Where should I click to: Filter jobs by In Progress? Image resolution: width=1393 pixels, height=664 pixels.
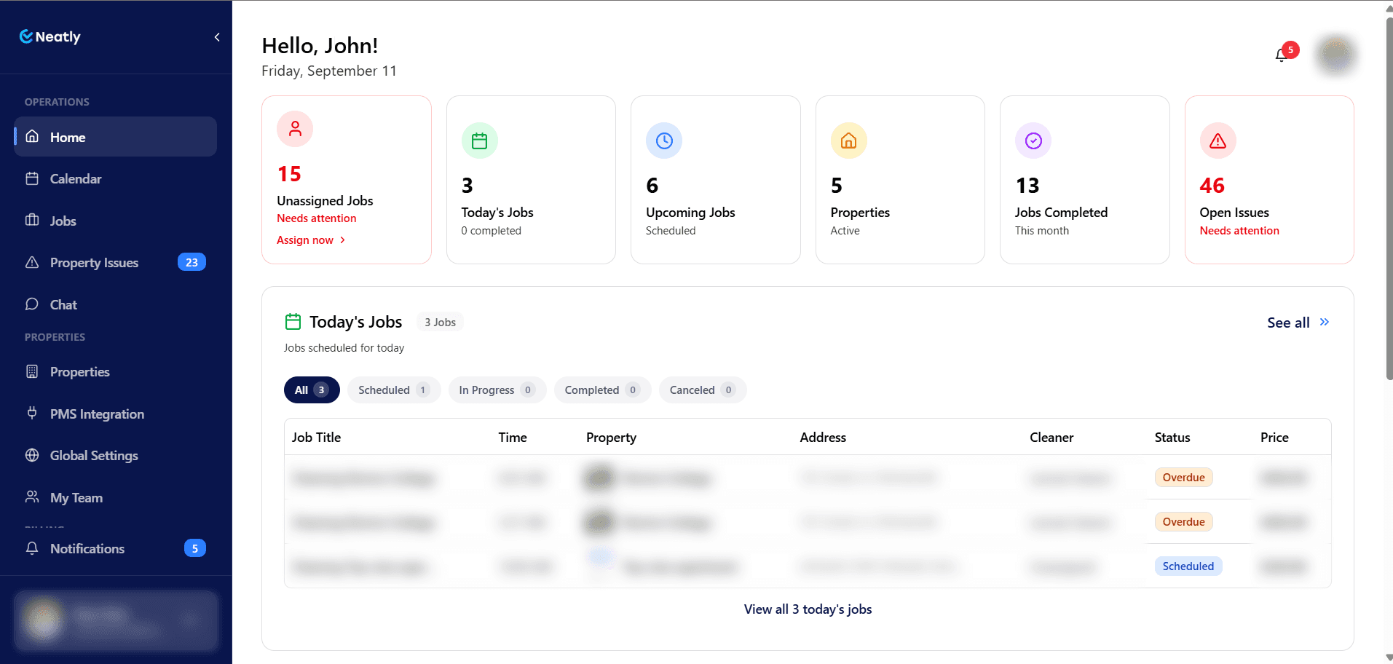coord(497,390)
